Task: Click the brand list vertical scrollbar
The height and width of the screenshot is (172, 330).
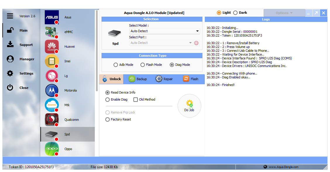Action: coord(97,51)
